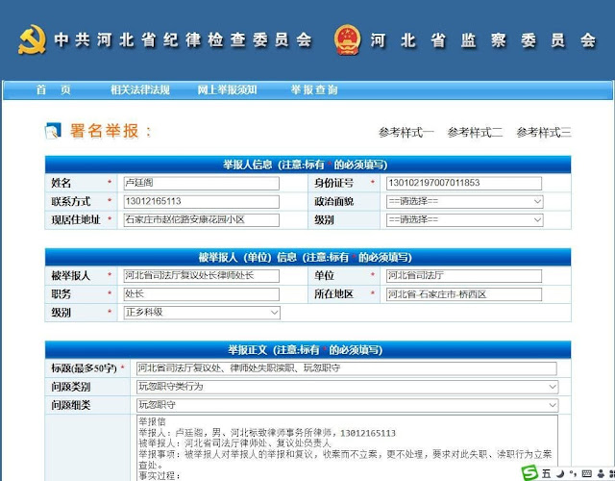Open the soft keyboard icon in IME bar
Image resolution: width=615 pixels, height=481 pixels.
pyautogui.click(x=586, y=472)
